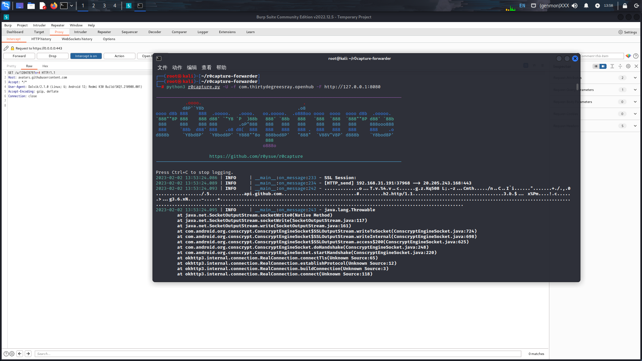Viewport: 642px width, 361px height.
Task: Switch to workspace 2
Action: (94, 6)
